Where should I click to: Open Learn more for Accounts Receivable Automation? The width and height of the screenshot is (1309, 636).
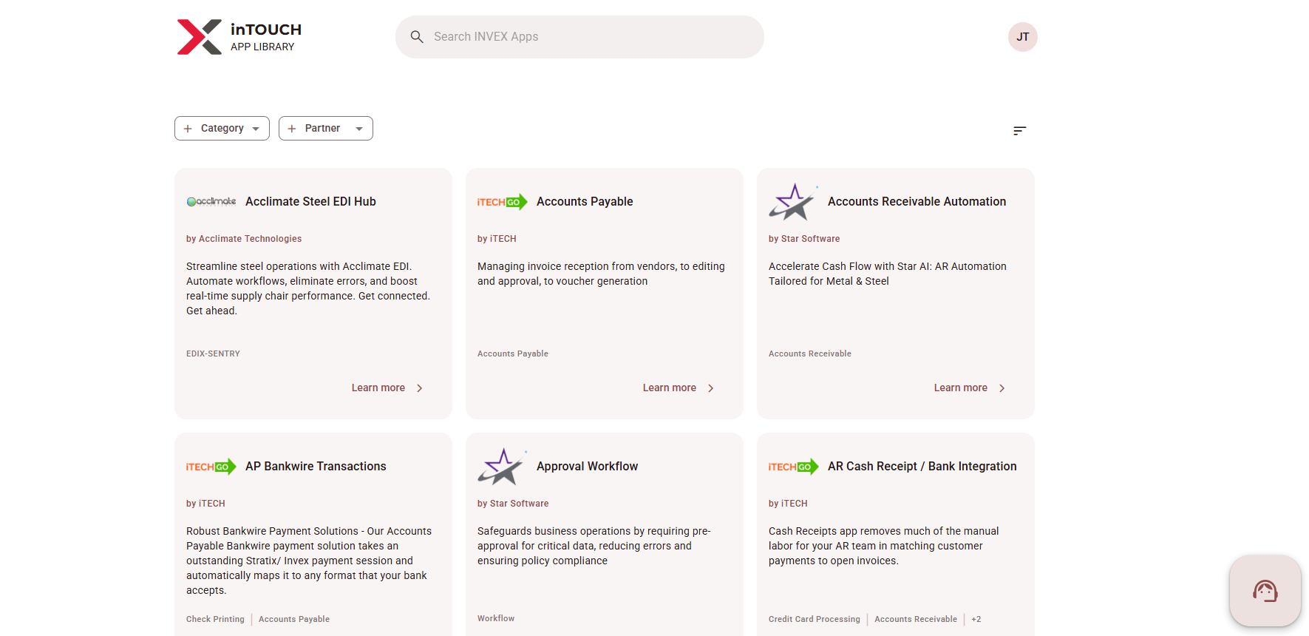pos(961,388)
